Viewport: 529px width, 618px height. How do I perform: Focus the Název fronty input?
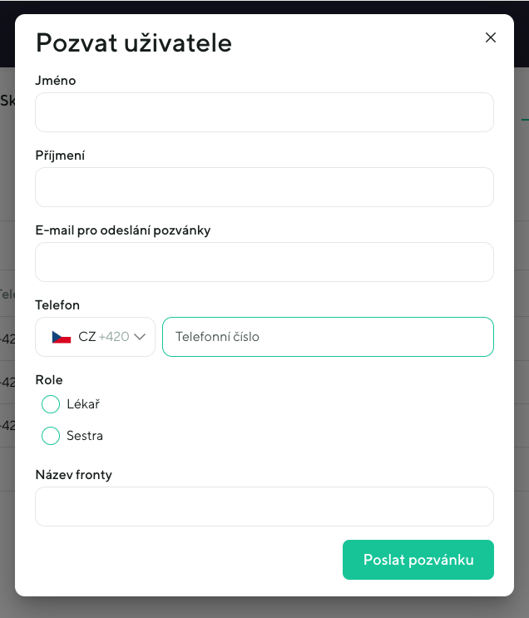coord(264,507)
